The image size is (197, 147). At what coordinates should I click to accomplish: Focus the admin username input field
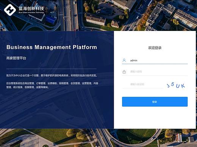point(155,60)
